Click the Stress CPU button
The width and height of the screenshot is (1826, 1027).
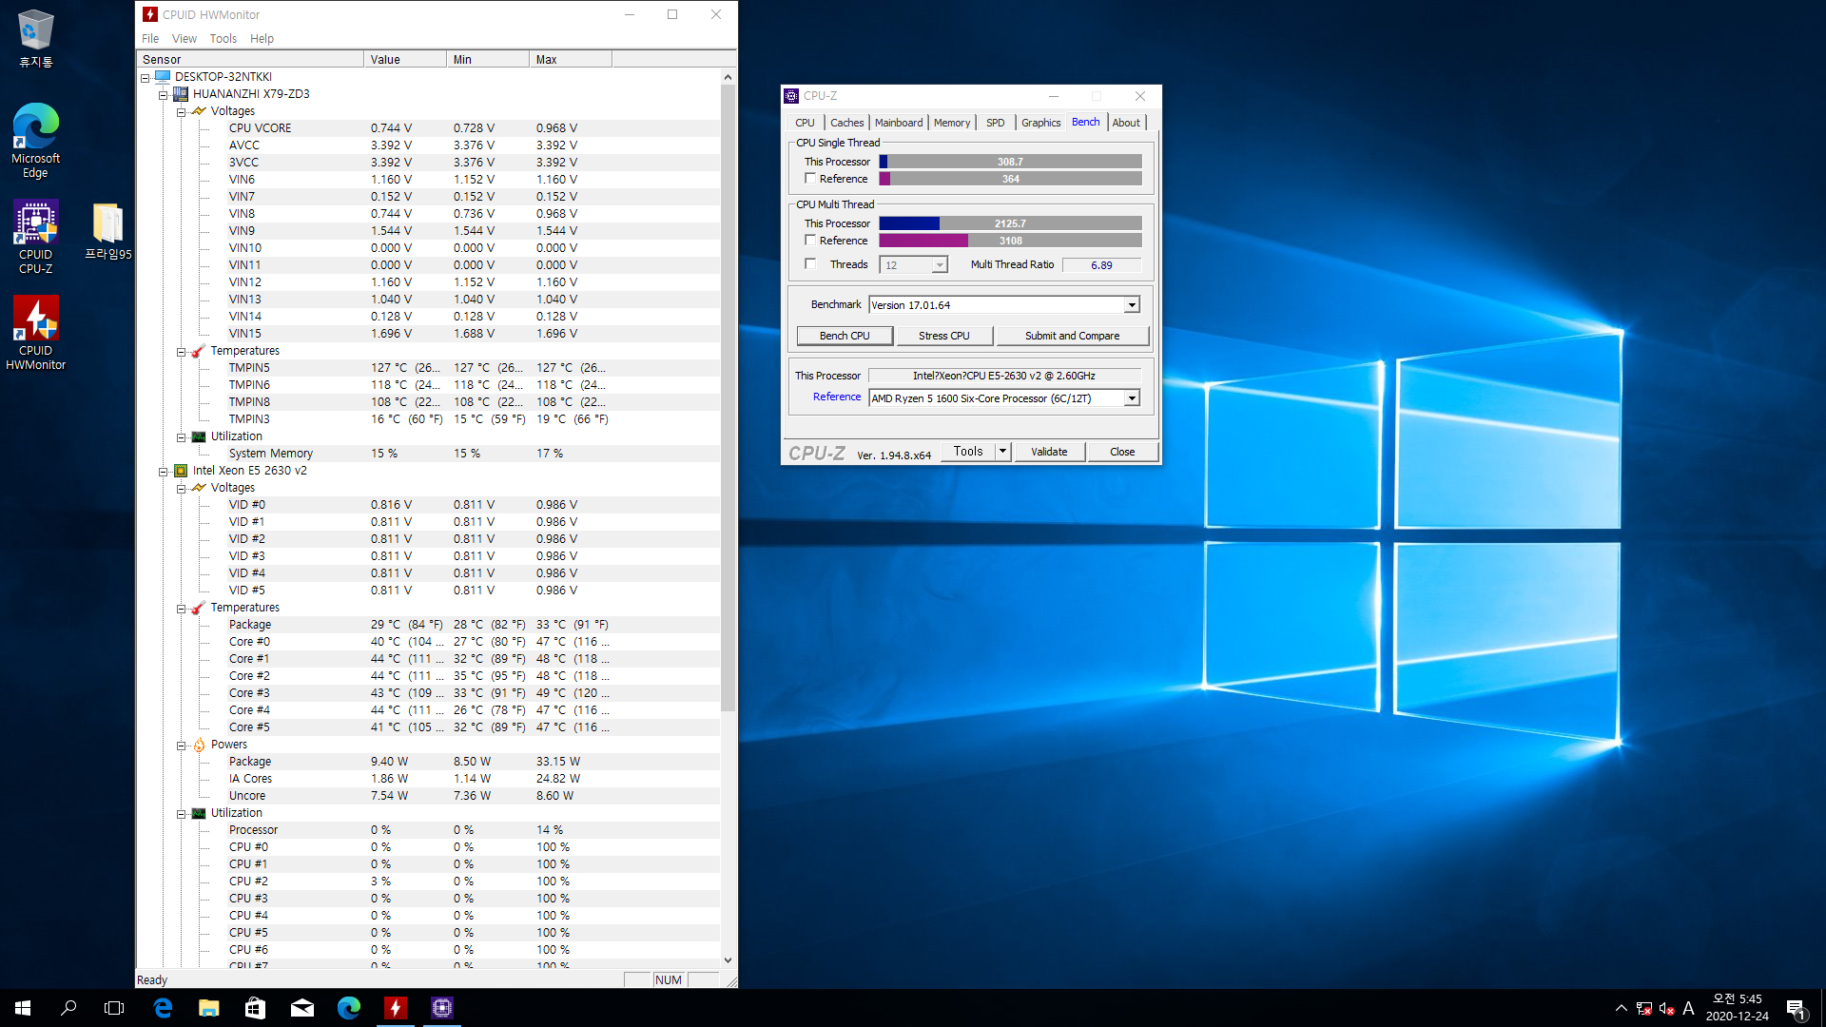tap(944, 336)
